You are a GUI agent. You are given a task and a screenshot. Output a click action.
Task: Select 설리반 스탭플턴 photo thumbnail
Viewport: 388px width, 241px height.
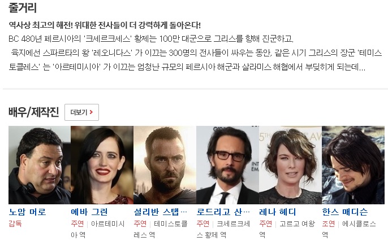165,165
